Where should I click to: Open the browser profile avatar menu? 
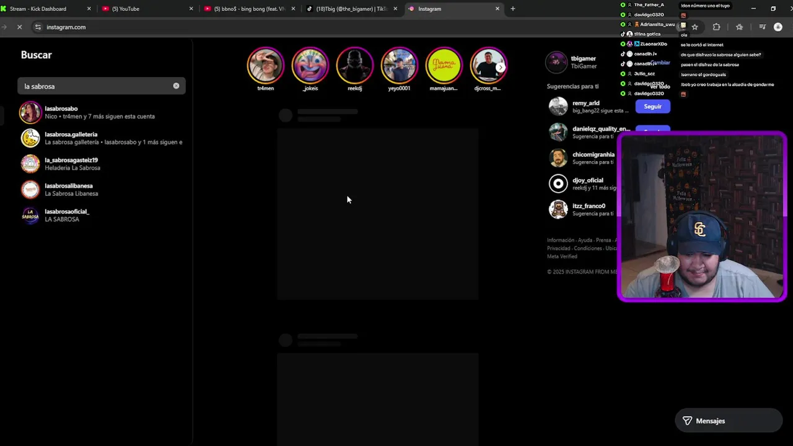pos(778,27)
